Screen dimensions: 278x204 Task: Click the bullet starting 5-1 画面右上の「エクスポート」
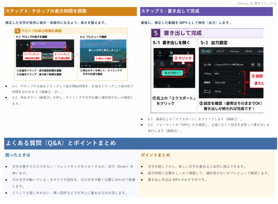pos(195,119)
